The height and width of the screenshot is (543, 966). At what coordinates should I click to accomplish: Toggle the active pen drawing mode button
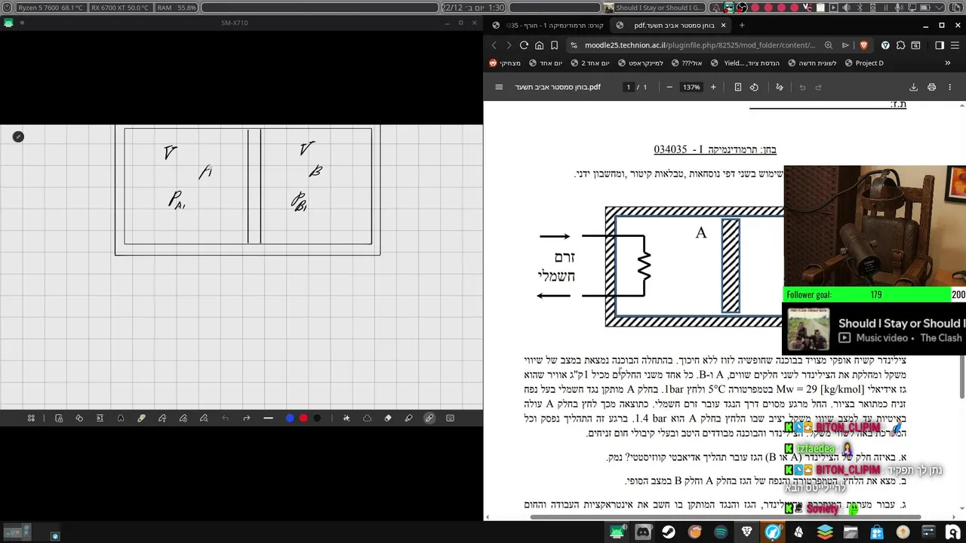coord(429,419)
